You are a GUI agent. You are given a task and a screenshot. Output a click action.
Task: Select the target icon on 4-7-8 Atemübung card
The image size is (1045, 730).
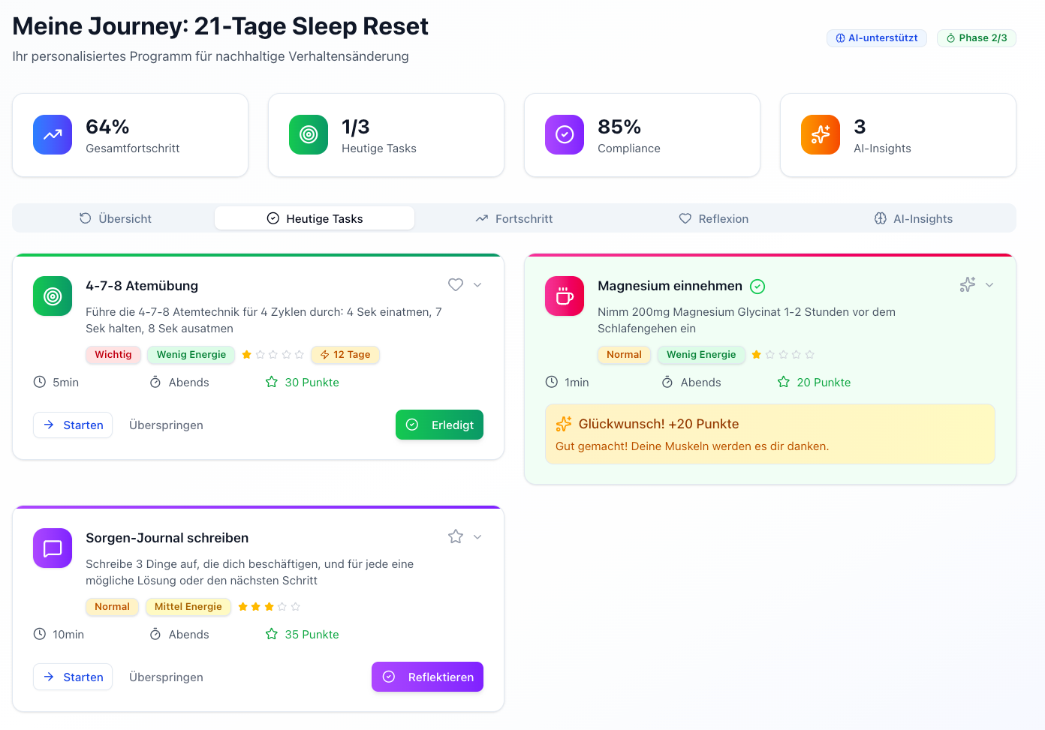[52, 296]
